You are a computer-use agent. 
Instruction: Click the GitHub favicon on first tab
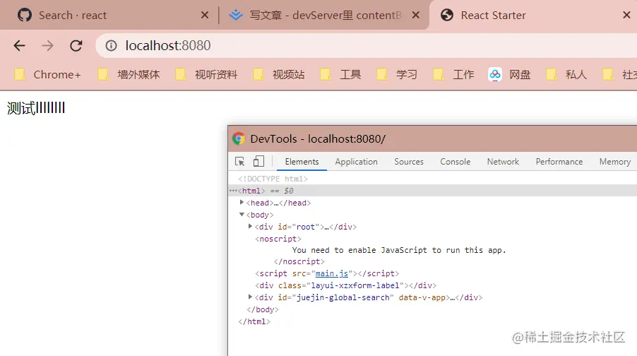pos(25,15)
